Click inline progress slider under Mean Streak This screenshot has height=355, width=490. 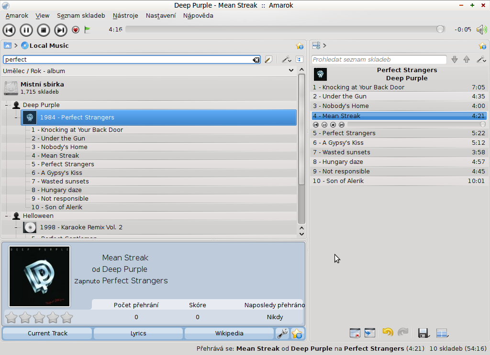click(417, 125)
